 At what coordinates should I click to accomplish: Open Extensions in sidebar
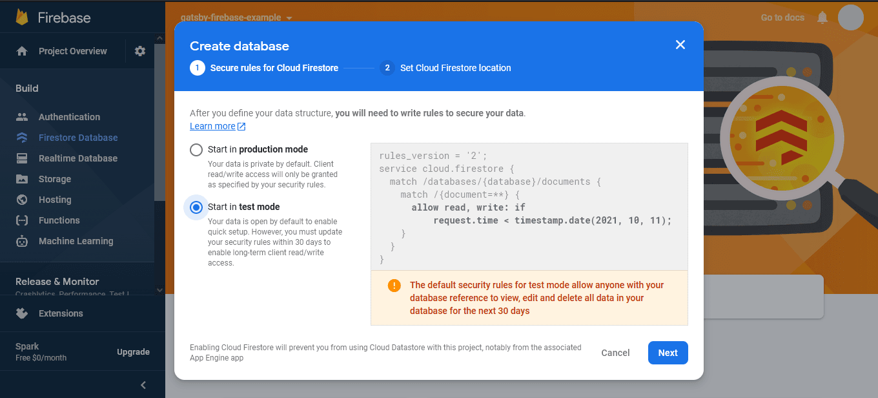[x=61, y=313]
